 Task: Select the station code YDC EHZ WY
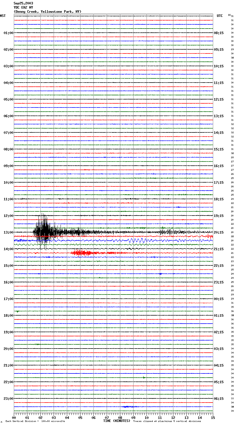(x=23, y=7)
